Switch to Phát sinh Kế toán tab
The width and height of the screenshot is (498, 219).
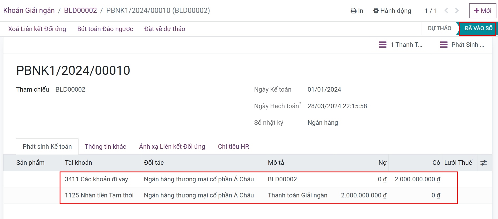47,147
